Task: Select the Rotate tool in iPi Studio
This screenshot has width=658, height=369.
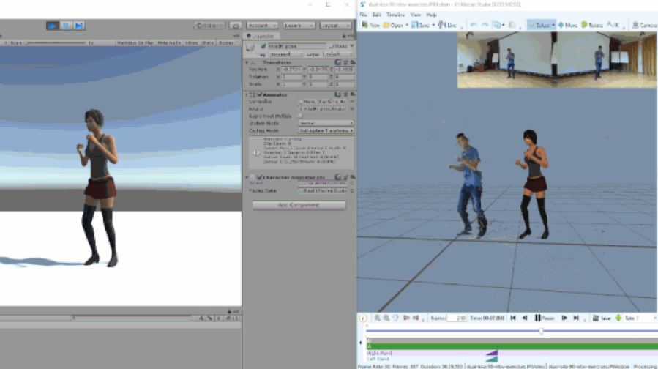Action: click(x=592, y=25)
